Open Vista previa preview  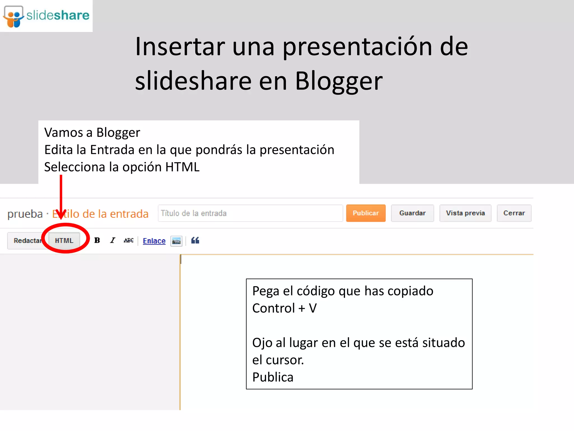(465, 213)
